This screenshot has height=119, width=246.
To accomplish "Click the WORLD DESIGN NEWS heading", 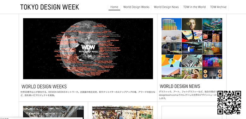I will pos(180,86).
